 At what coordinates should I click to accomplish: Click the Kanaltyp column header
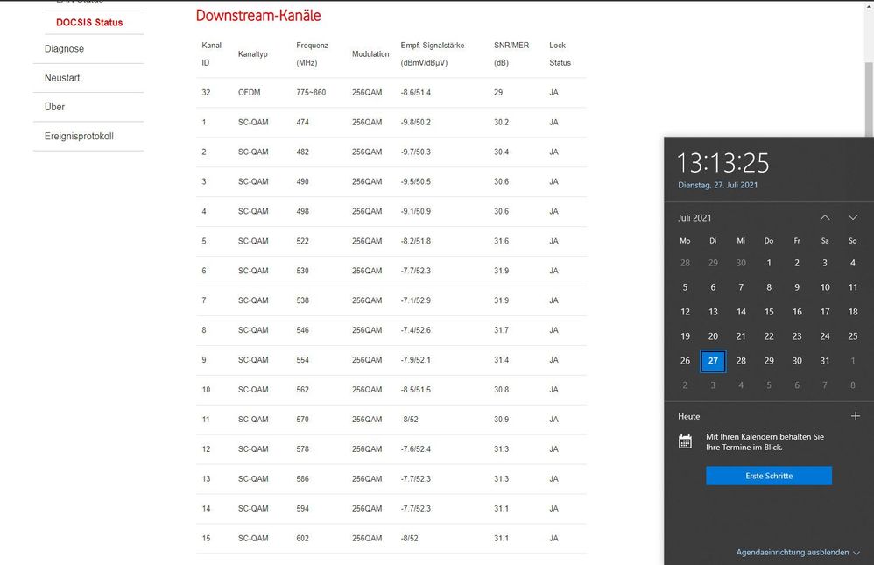252,54
